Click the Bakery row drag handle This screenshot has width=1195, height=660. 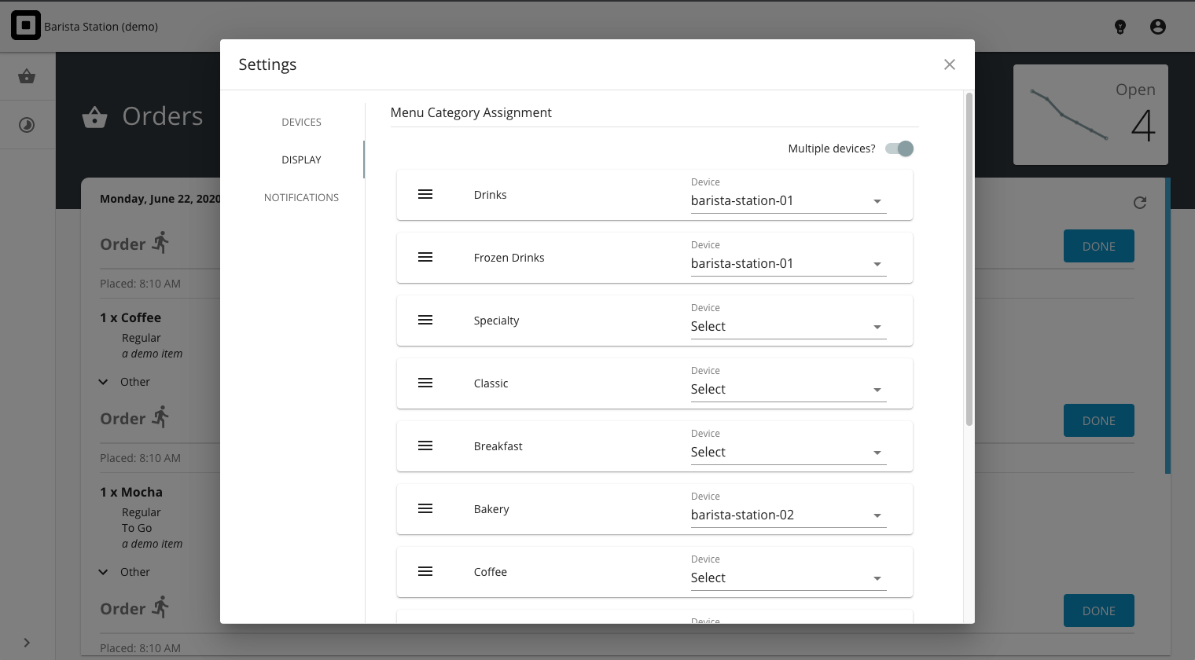coord(425,508)
